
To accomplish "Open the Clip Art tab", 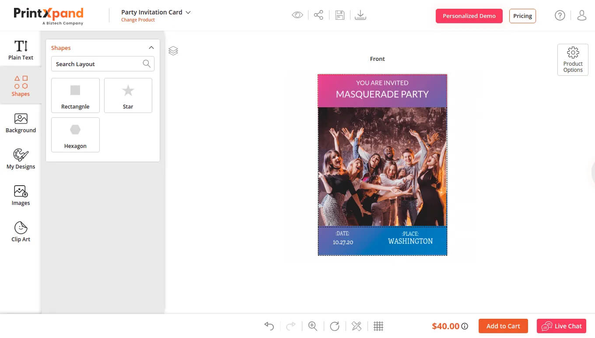I will coord(21,232).
